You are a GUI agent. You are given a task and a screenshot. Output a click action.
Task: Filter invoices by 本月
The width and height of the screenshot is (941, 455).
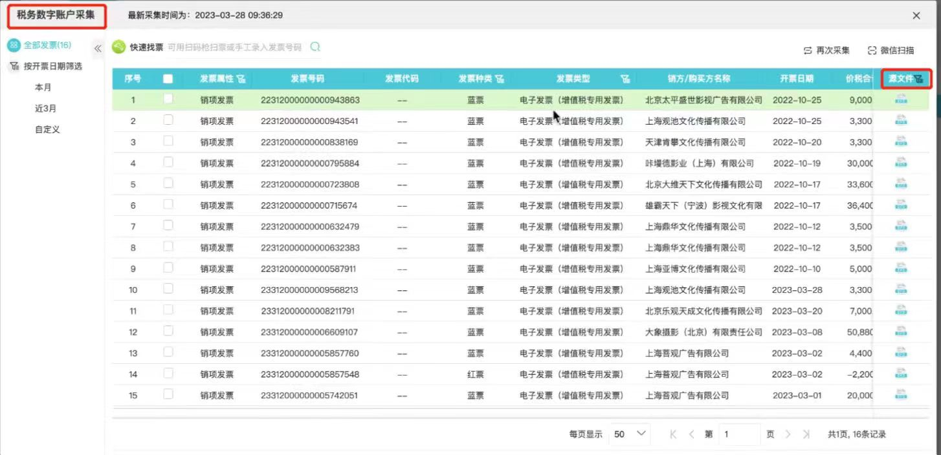[43, 87]
